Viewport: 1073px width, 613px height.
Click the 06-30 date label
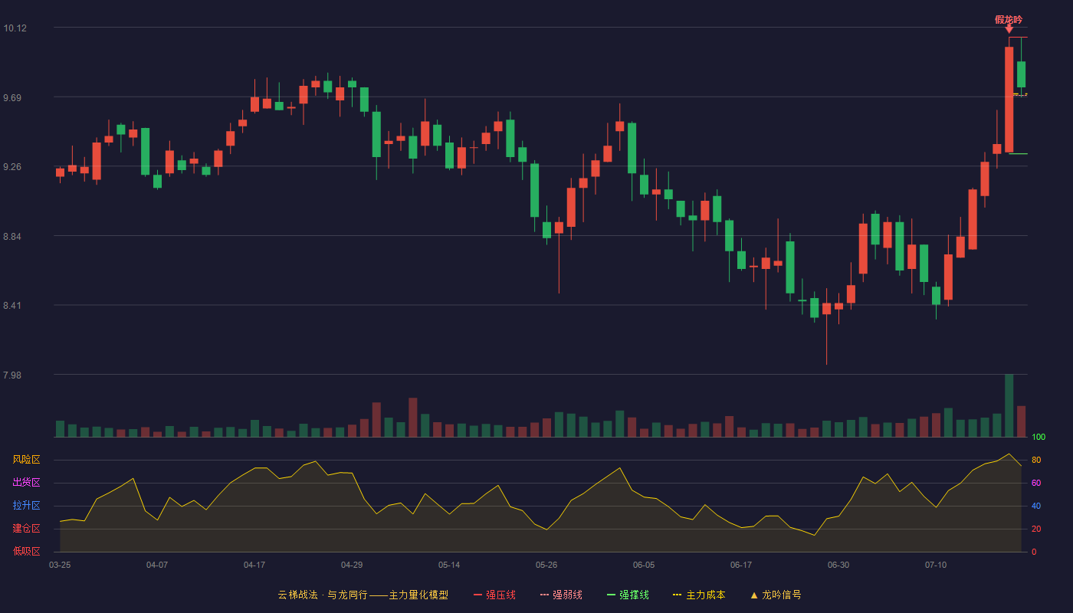point(838,565)
